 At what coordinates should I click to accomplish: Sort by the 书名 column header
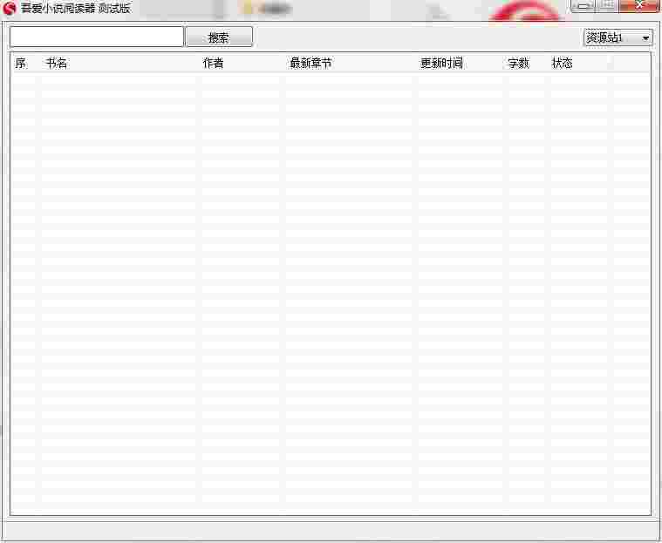[119, 64]
